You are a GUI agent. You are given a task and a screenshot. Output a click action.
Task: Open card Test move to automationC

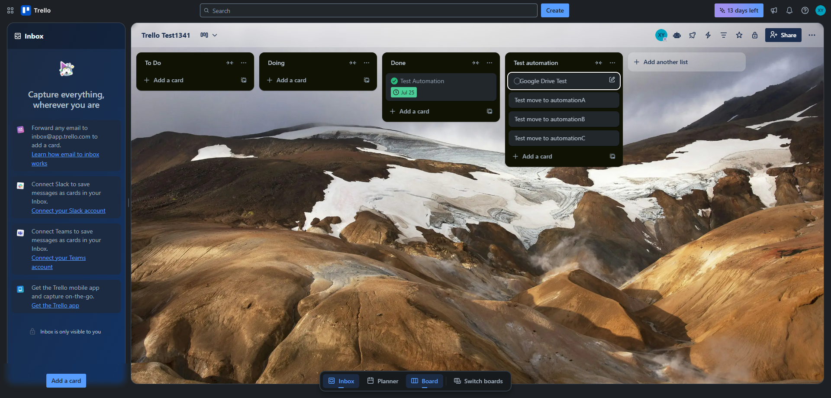[564, 138]
